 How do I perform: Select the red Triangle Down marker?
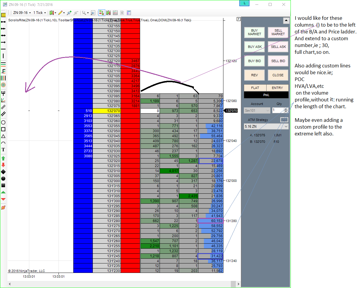pyautogui.click(x=4, y=199)
